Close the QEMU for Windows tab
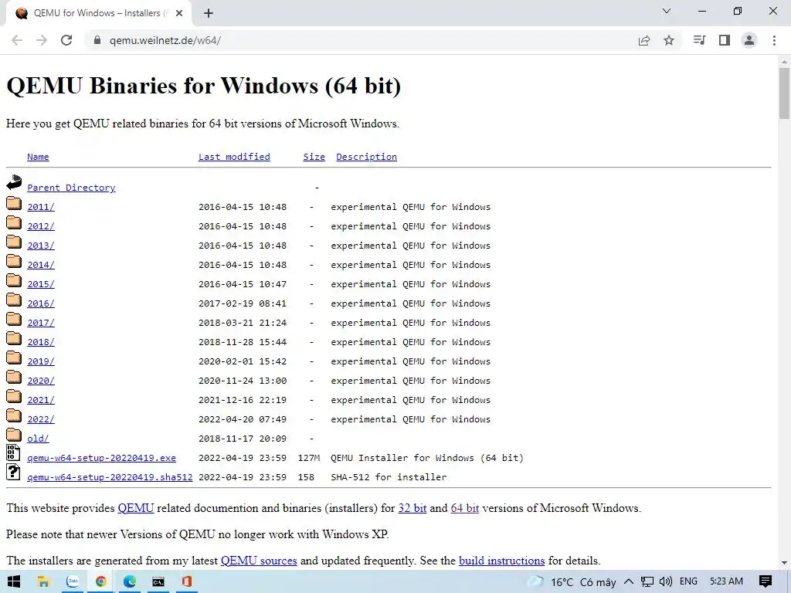This screenshot has width=791, height=593. click(x=179, y=13)
